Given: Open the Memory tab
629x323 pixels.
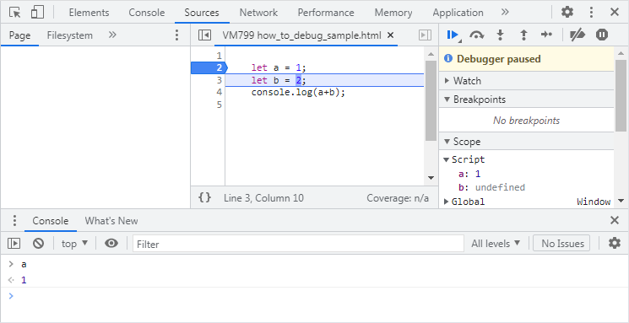Looking at the screenshot, I should tap(393, 13).
